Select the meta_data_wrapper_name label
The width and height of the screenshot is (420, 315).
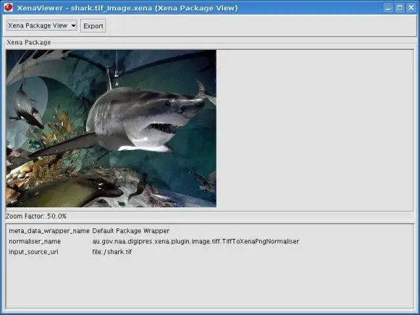click(x=49, y=231)
